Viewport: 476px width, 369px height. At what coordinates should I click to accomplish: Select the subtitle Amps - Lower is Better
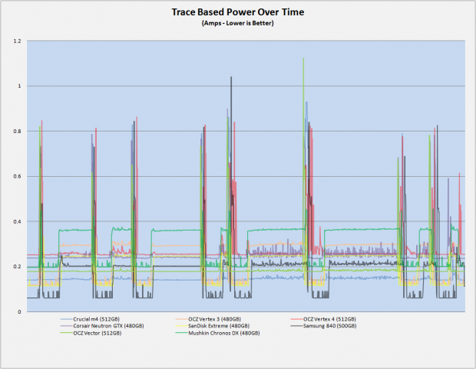pyautogui.click(x=238, y=23)
